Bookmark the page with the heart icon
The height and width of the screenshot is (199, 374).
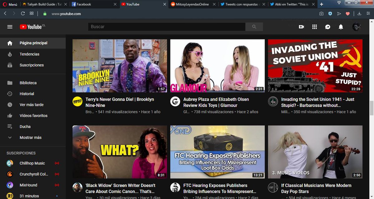pyautogui.click(x=348, y=14)
